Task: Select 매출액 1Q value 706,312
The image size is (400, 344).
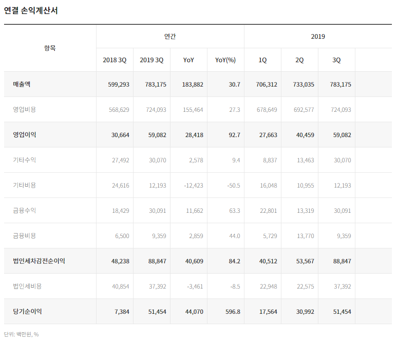Action: pyautogui.click(x=267, y=84)
